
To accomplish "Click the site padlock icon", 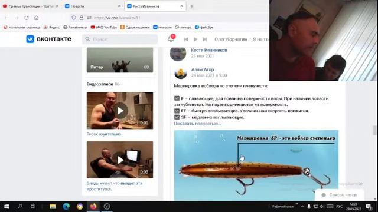I will 82,18.
